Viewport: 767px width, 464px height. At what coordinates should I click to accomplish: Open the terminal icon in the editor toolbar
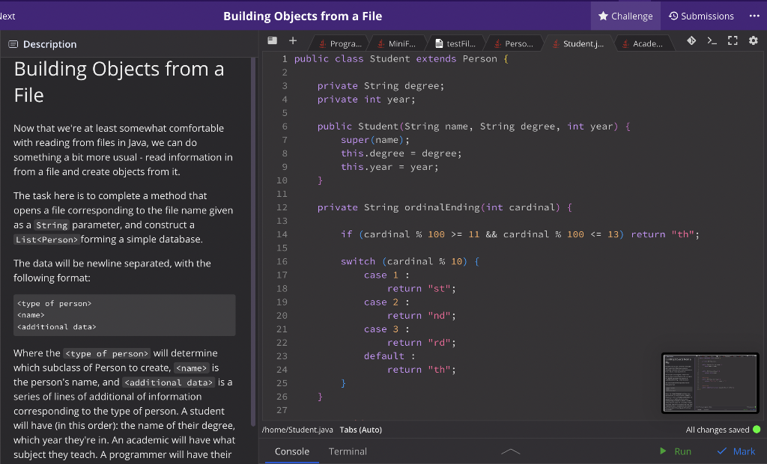[712, 40]
